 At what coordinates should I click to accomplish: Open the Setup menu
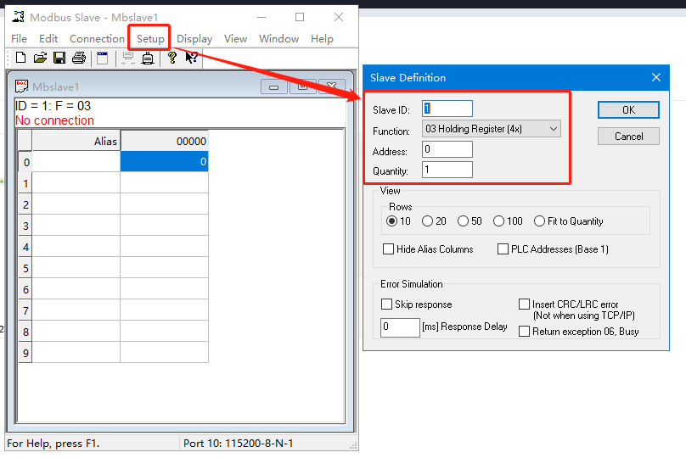click(x=150, y=38)
